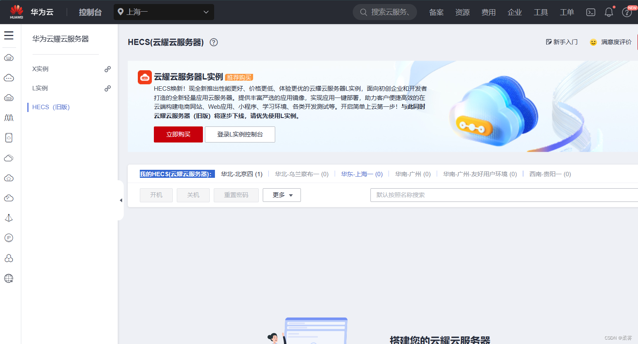Click the 华为云 brand text
This screenshot has height=344, width=638.
tap(42, 12)
